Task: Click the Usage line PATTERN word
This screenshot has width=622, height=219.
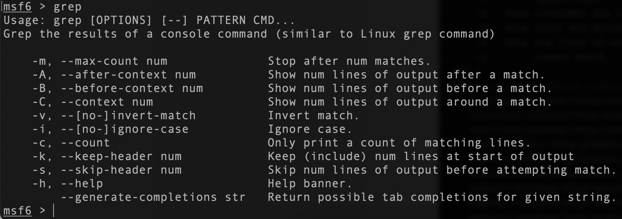Action: click(221, 20)
